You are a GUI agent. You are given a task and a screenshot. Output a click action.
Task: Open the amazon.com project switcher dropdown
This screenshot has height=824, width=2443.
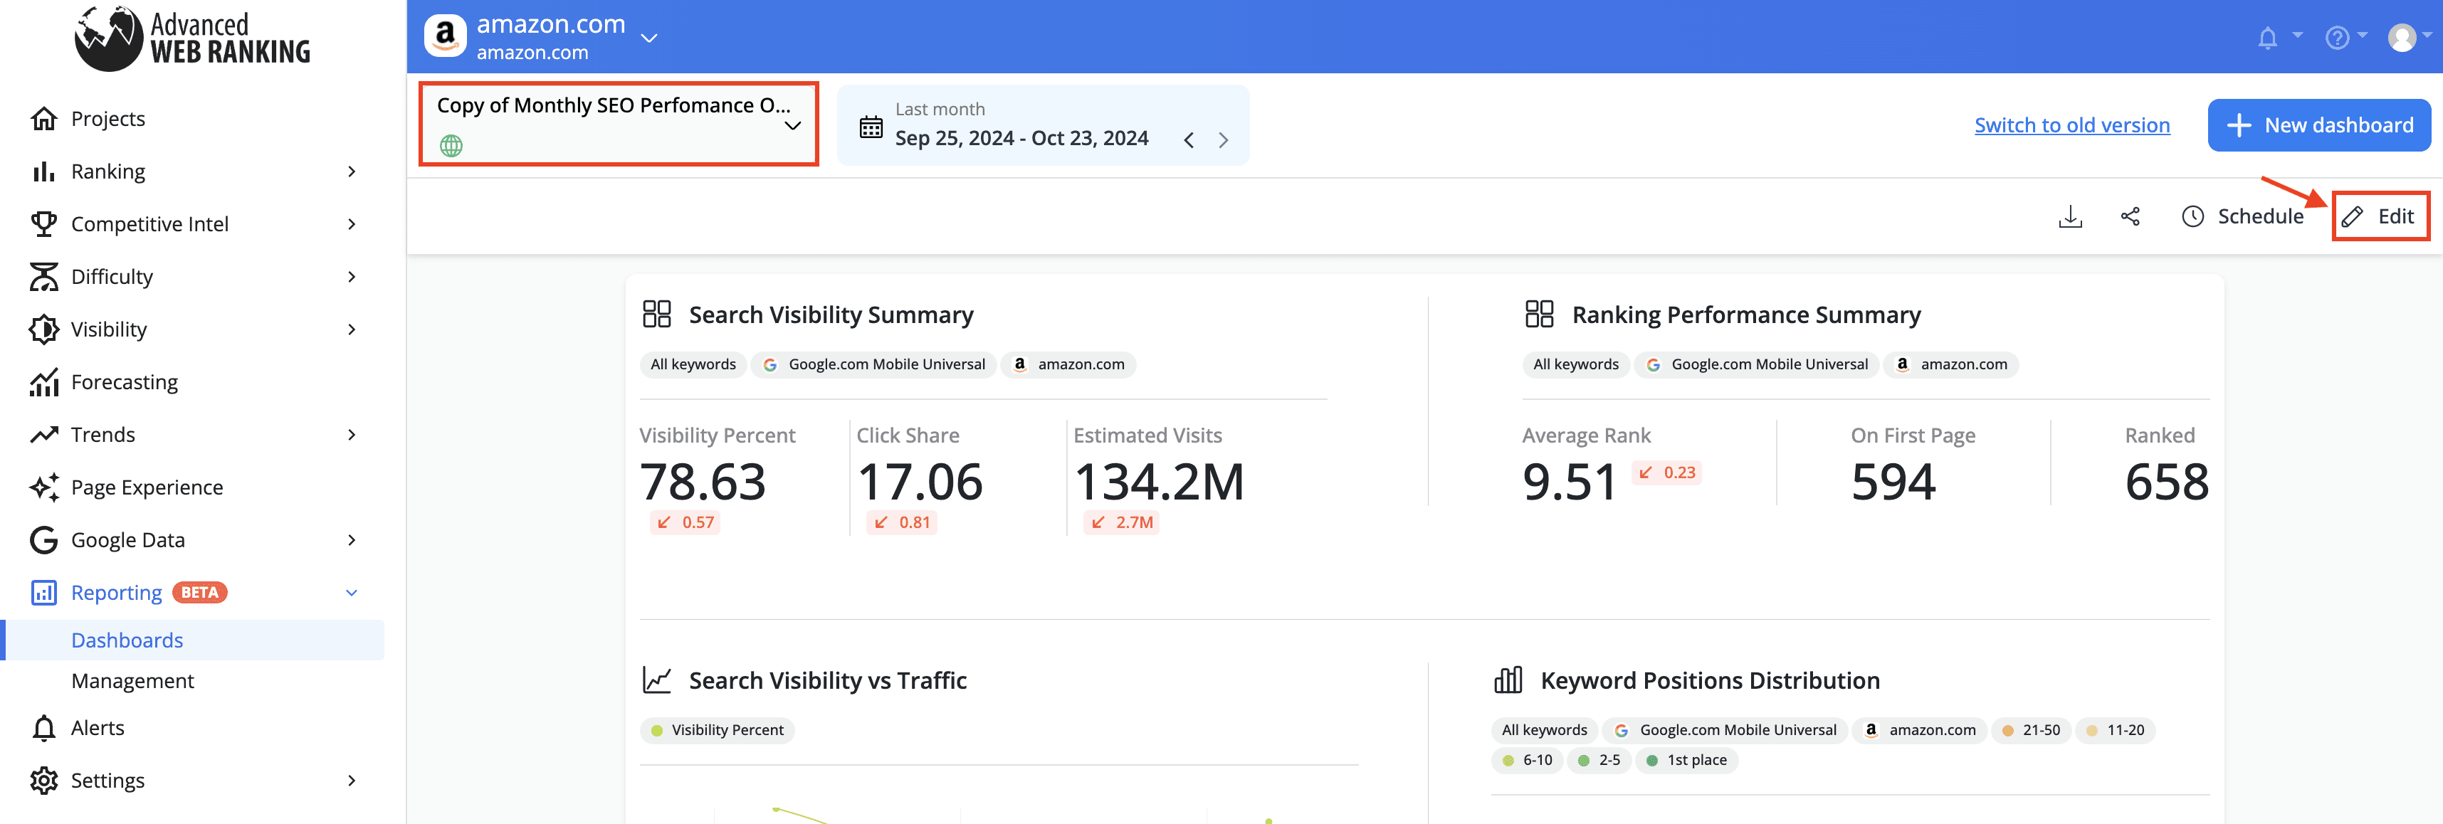(648, 38)
